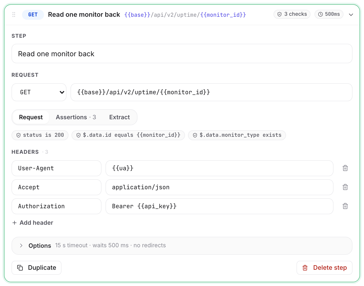Image resolution: width=364 pixels, height=286 pixels.
Task: Select the Request tab
Action: (x=31, y=117)
